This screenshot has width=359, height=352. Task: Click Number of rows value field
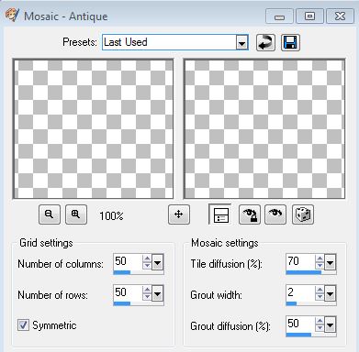coord(128,292)
